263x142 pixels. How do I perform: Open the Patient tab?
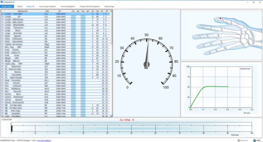pos(20,6)
